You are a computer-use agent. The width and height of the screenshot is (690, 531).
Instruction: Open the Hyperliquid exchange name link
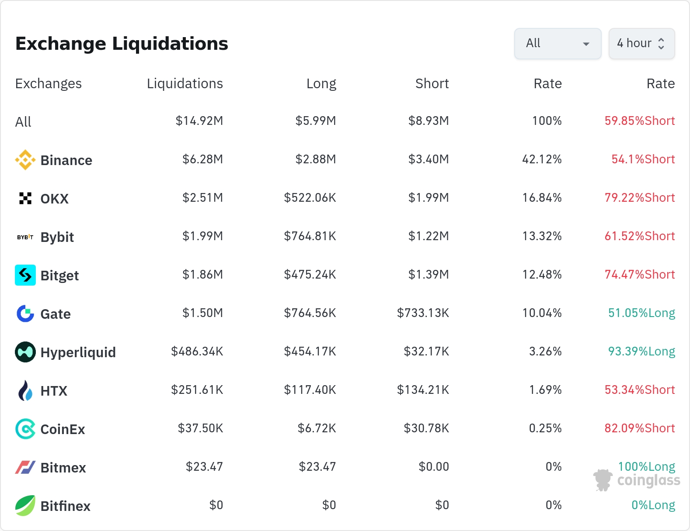(x=78, y=352)
